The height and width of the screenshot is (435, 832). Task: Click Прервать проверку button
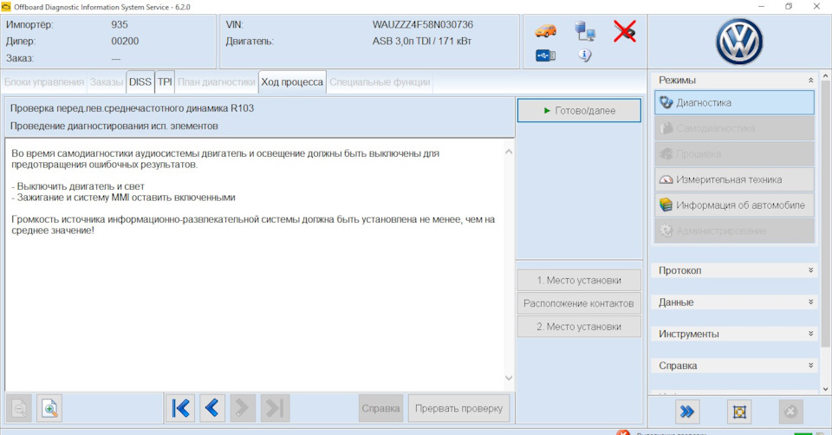(459, 408)
